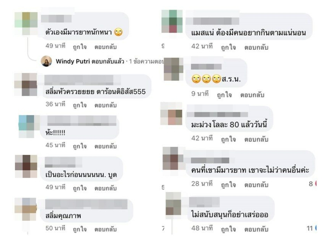Click the 49 นาที timestamp under 'ตัวเองมีมารยาท'
Image resolution: width=329 pixels, height=244 pixels.
(55, 46)
